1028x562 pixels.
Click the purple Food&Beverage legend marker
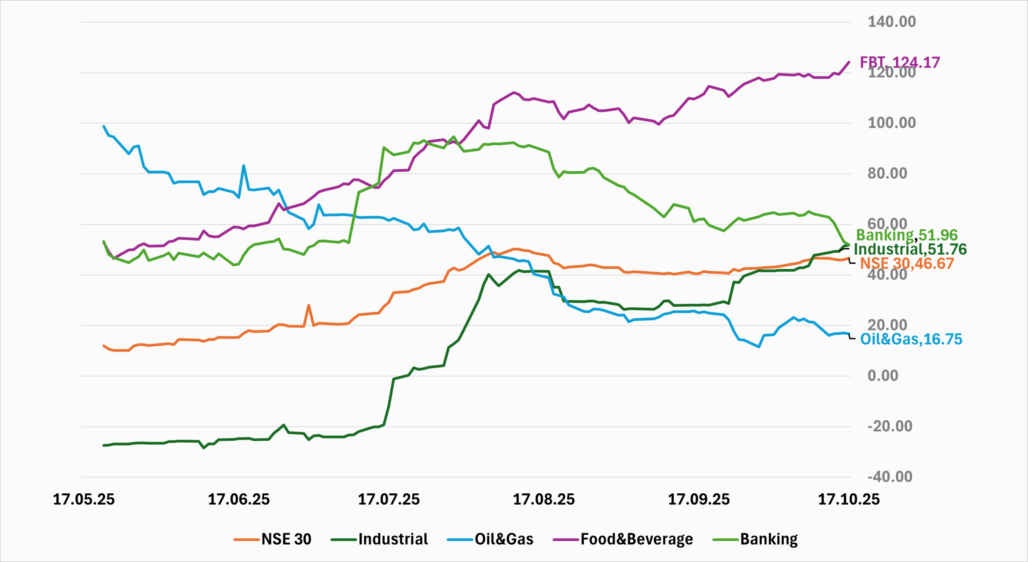[566, 540]
